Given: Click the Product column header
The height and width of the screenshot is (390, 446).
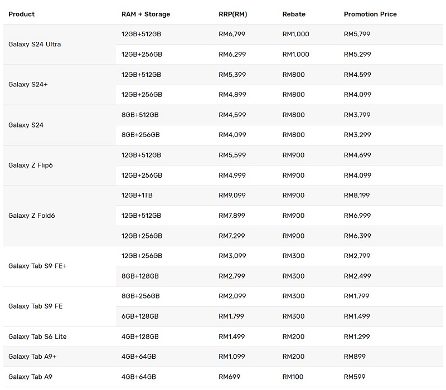Looking at the screenshot, I should tap(22, 14).
